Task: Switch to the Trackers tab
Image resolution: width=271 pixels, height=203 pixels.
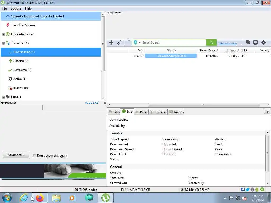Action: pyautogui.click(x=158, y=112)
